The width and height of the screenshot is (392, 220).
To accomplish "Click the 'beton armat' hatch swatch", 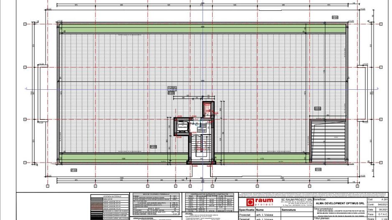I will (x=97, y=199).
